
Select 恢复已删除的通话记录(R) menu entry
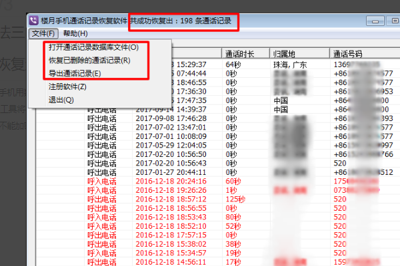pos(89,61)
